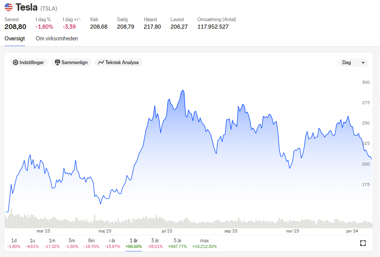Click the Sælg value 208,79
The height and width of the screenshot is (257, 380).
[126, 27]
